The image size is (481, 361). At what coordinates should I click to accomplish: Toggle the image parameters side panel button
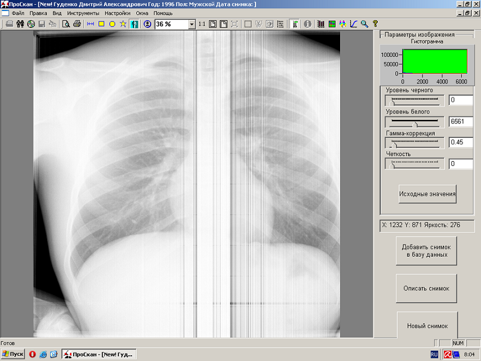click(x=295, y=24)
